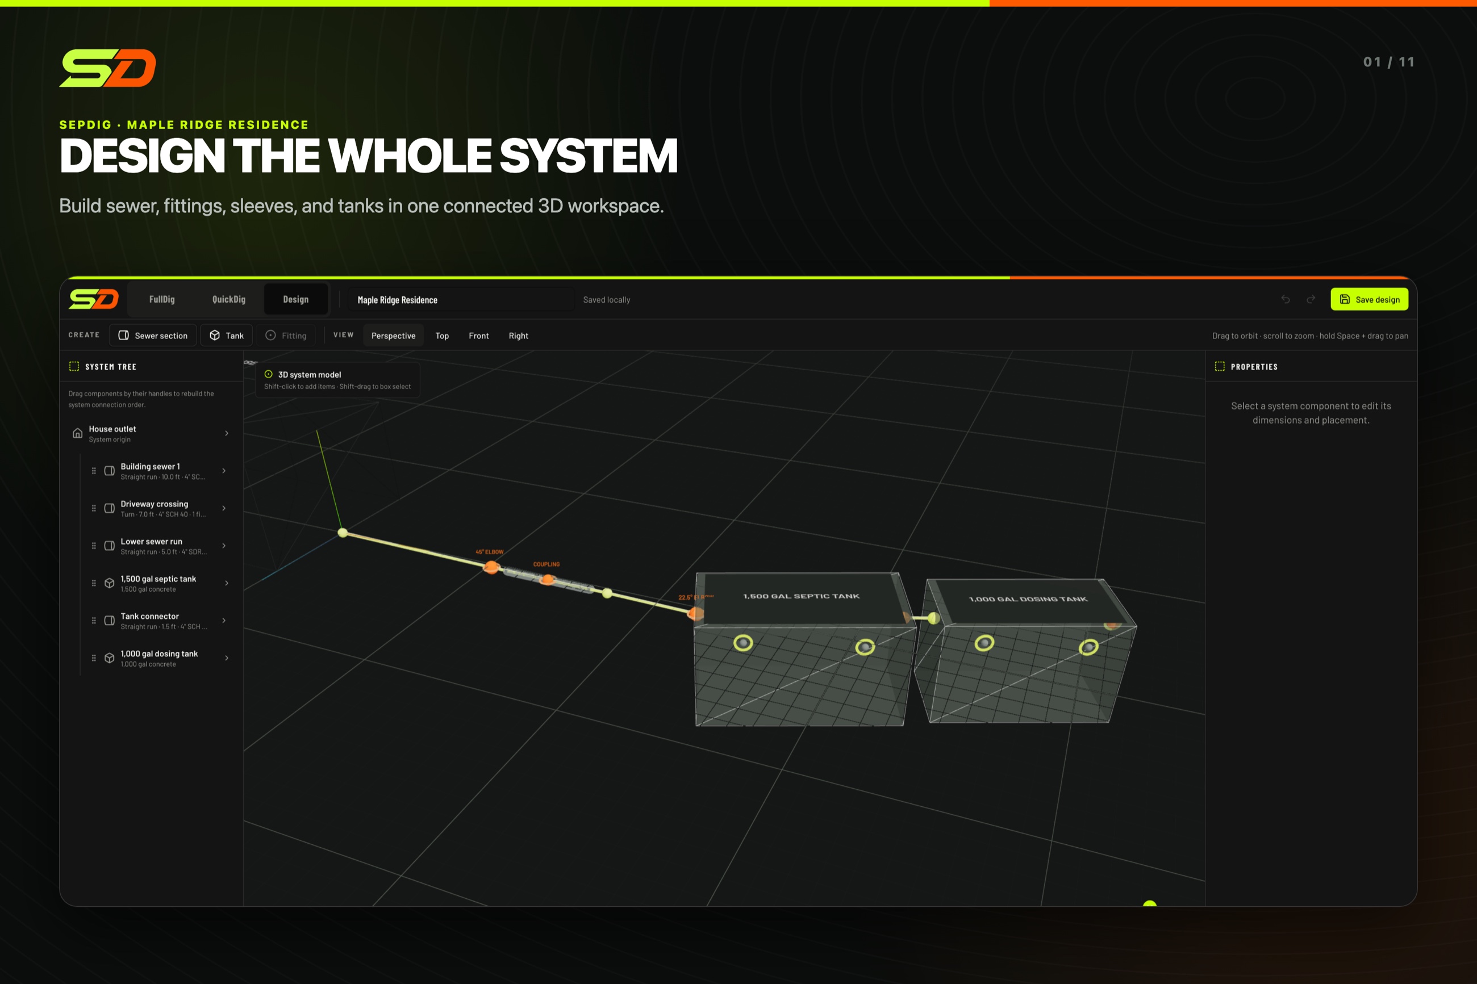Grab the drag handle for Tank connector

click(x=94, y=621)
